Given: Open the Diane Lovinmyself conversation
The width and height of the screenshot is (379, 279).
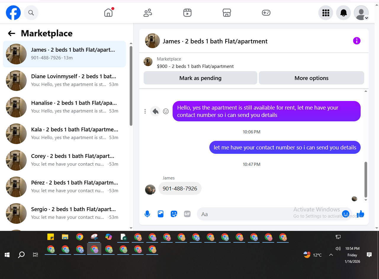Looking at the screenshot, I should point(64,81).
